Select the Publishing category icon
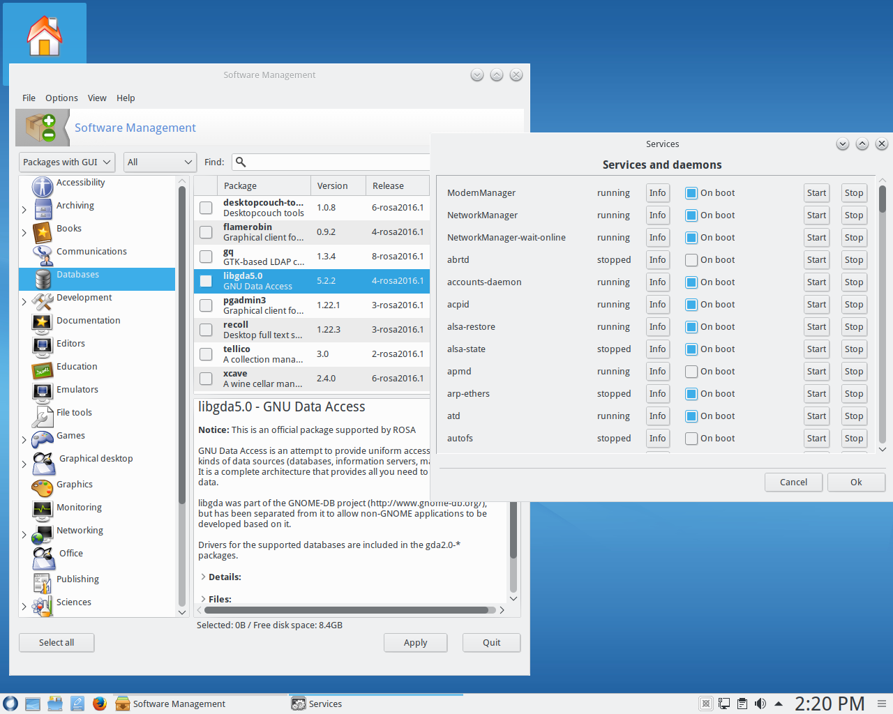Screen dimensions: 893x714 (x=43, y=583)
